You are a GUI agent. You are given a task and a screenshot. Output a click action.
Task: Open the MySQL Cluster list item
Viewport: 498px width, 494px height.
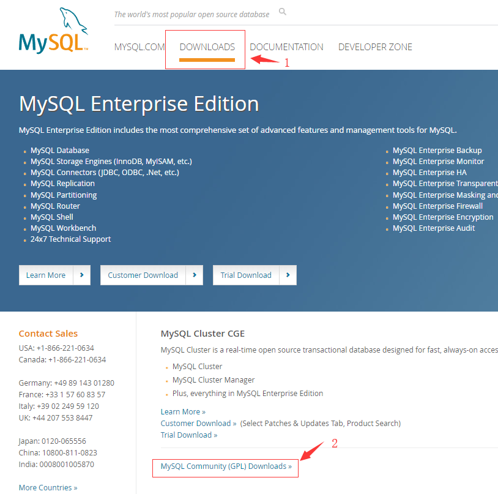[197, 365]
